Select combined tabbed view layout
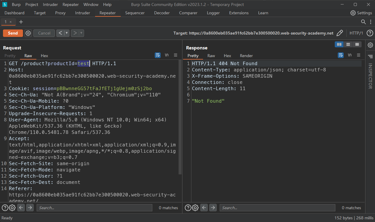The image size is (375, 222). tap(357, 44)
